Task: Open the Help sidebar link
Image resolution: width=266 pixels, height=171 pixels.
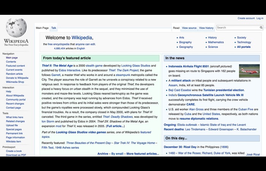Action: pyautogui.click(x=8, y=92)
